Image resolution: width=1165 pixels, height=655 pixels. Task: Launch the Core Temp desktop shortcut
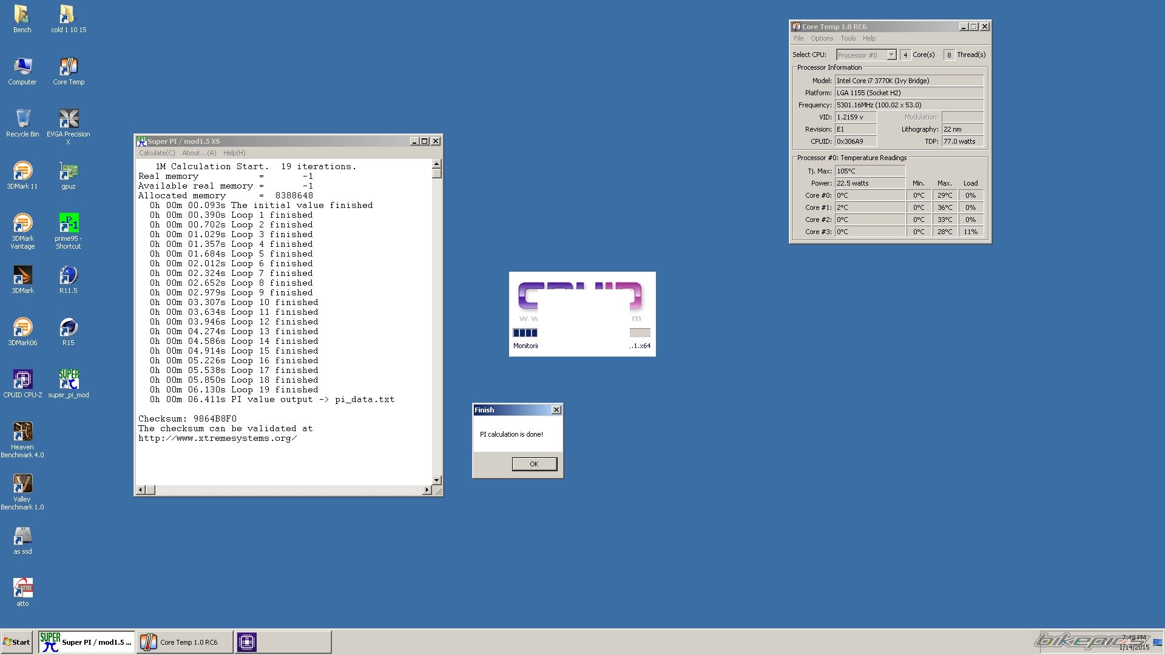(68, 71)
